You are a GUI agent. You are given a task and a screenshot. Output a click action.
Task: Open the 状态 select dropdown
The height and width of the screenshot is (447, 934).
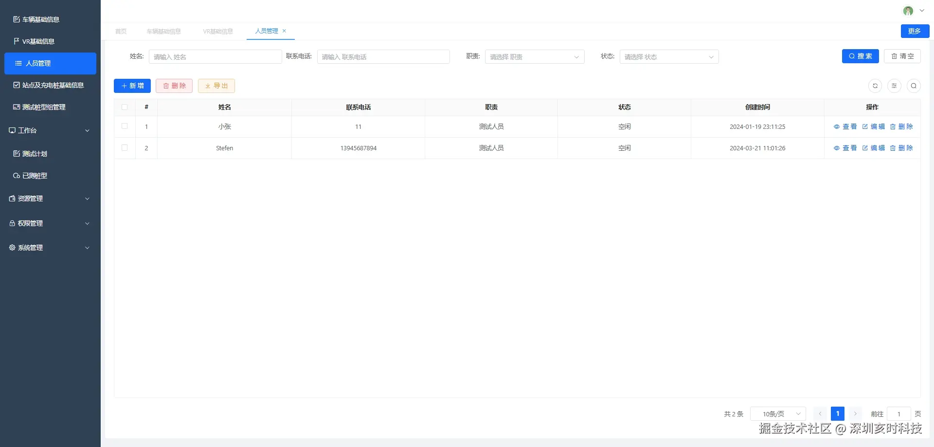tap(669, 57)
